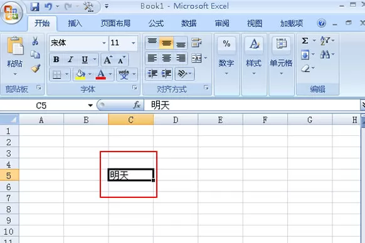Image resolution: width=365 pixels, height=243 pixels.
Task: Switch to the 视图 tab
Action: (x=255, y=23)
